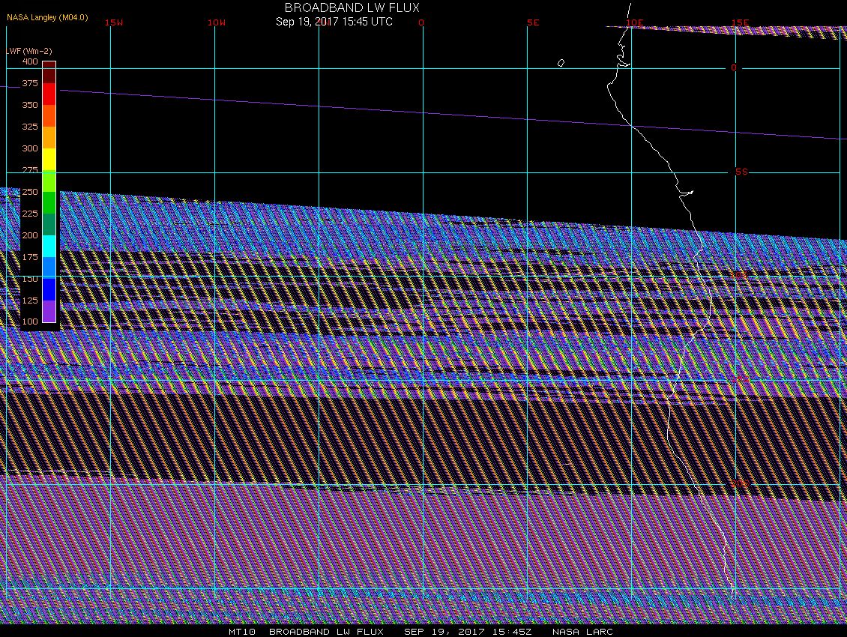This screenshot has height=637, width=847.
Task: Click the dark red 375–400 legend swatch
Action: [49, 72]
